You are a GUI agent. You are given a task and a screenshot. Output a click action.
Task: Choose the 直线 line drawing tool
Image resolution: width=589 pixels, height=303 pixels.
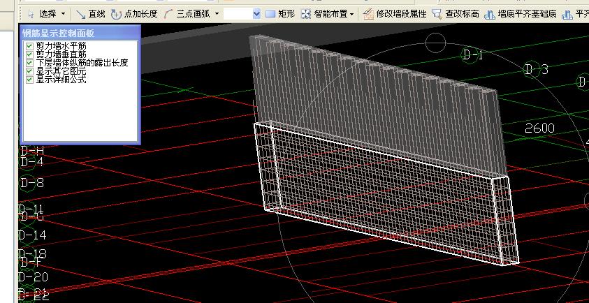tap(91, 14)
